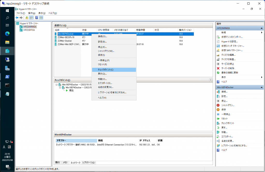Viewport: 265px width, 172px height.
Task: Open the ファイル(F) menu
Action: (x=21, y=13)
